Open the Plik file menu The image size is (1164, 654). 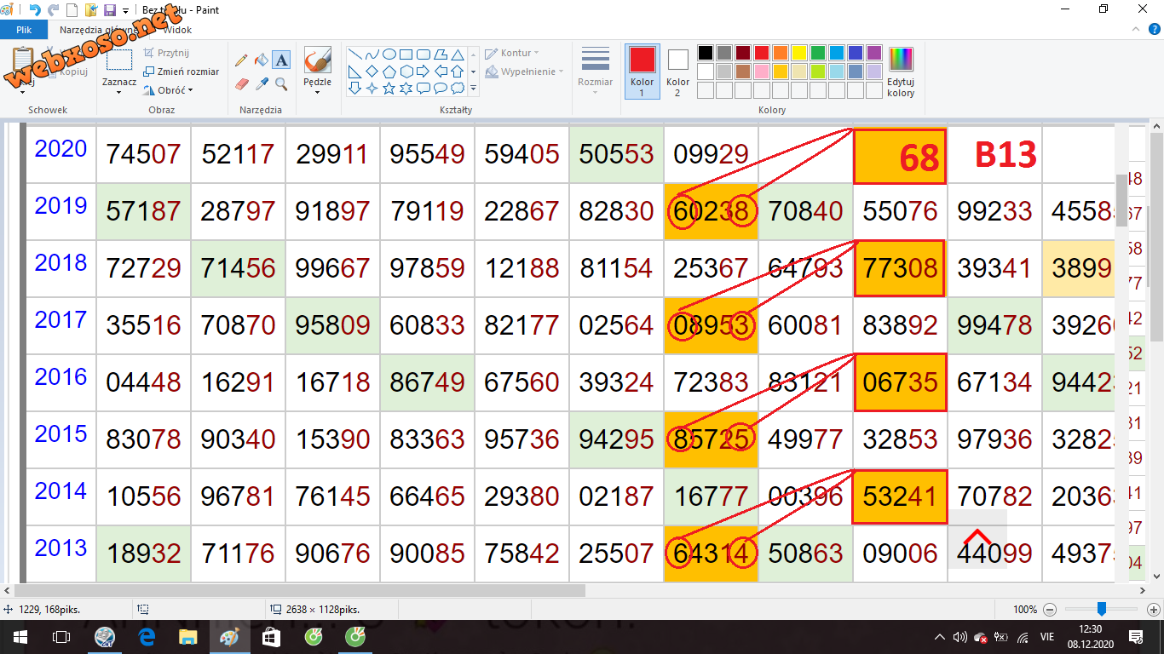click(x=24, y=29)
